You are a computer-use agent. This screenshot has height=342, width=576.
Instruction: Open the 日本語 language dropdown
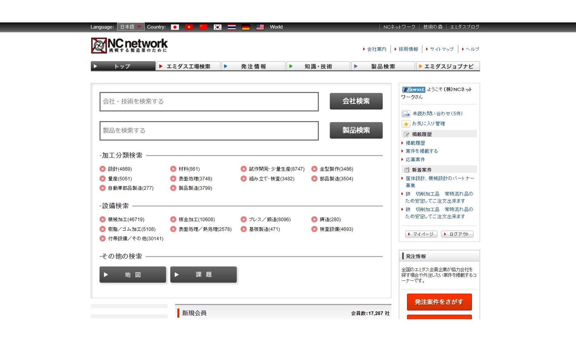pos(130,27)
